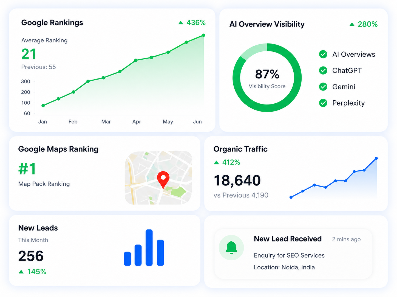Image resolution: width=397 pixels, height=297 pixels.
Task: Click the Average Ranking label
Action: click(44, 40)
